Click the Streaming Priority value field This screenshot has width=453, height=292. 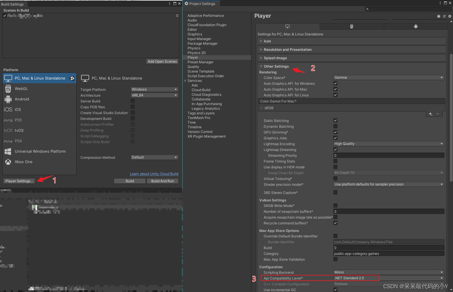[389, 155]
